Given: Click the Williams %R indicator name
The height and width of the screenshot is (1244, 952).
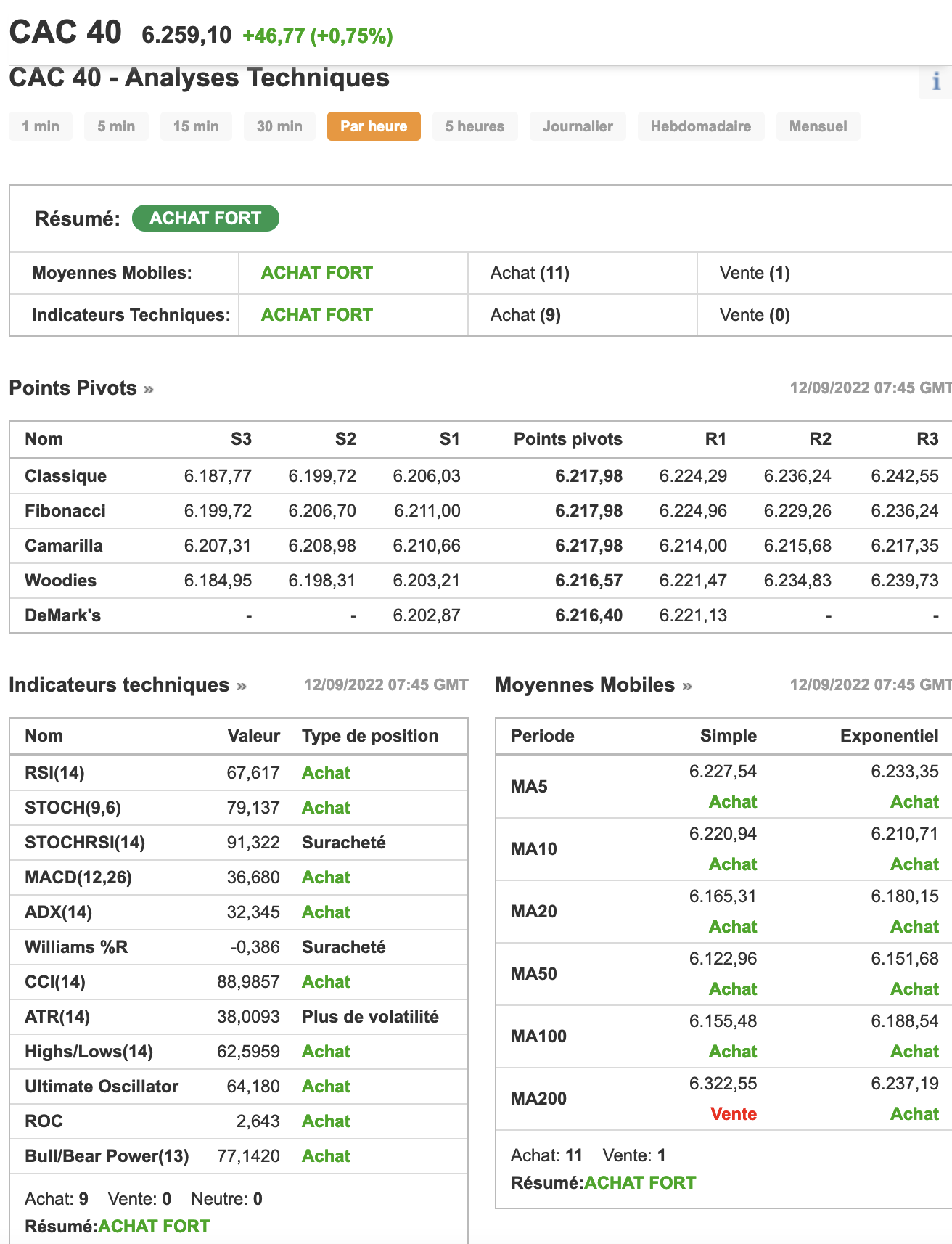Looking at the screenshot, I should coord(76,947).
